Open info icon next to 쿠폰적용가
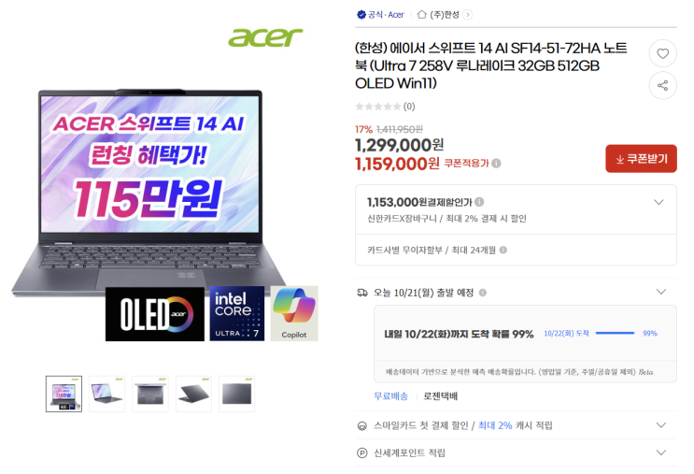 pyautogui.click(x=497, y=164)
